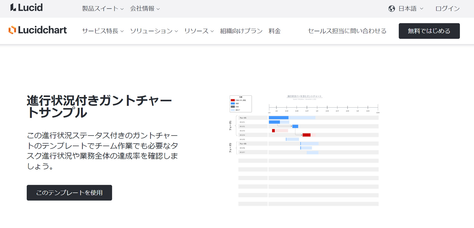Viewport: 474px width, 228px height.
Task: Click the template description paragraph text
Action: [102, 151]
